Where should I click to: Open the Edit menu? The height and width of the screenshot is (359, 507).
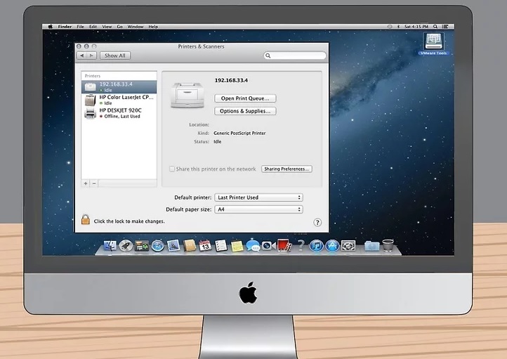93,27
